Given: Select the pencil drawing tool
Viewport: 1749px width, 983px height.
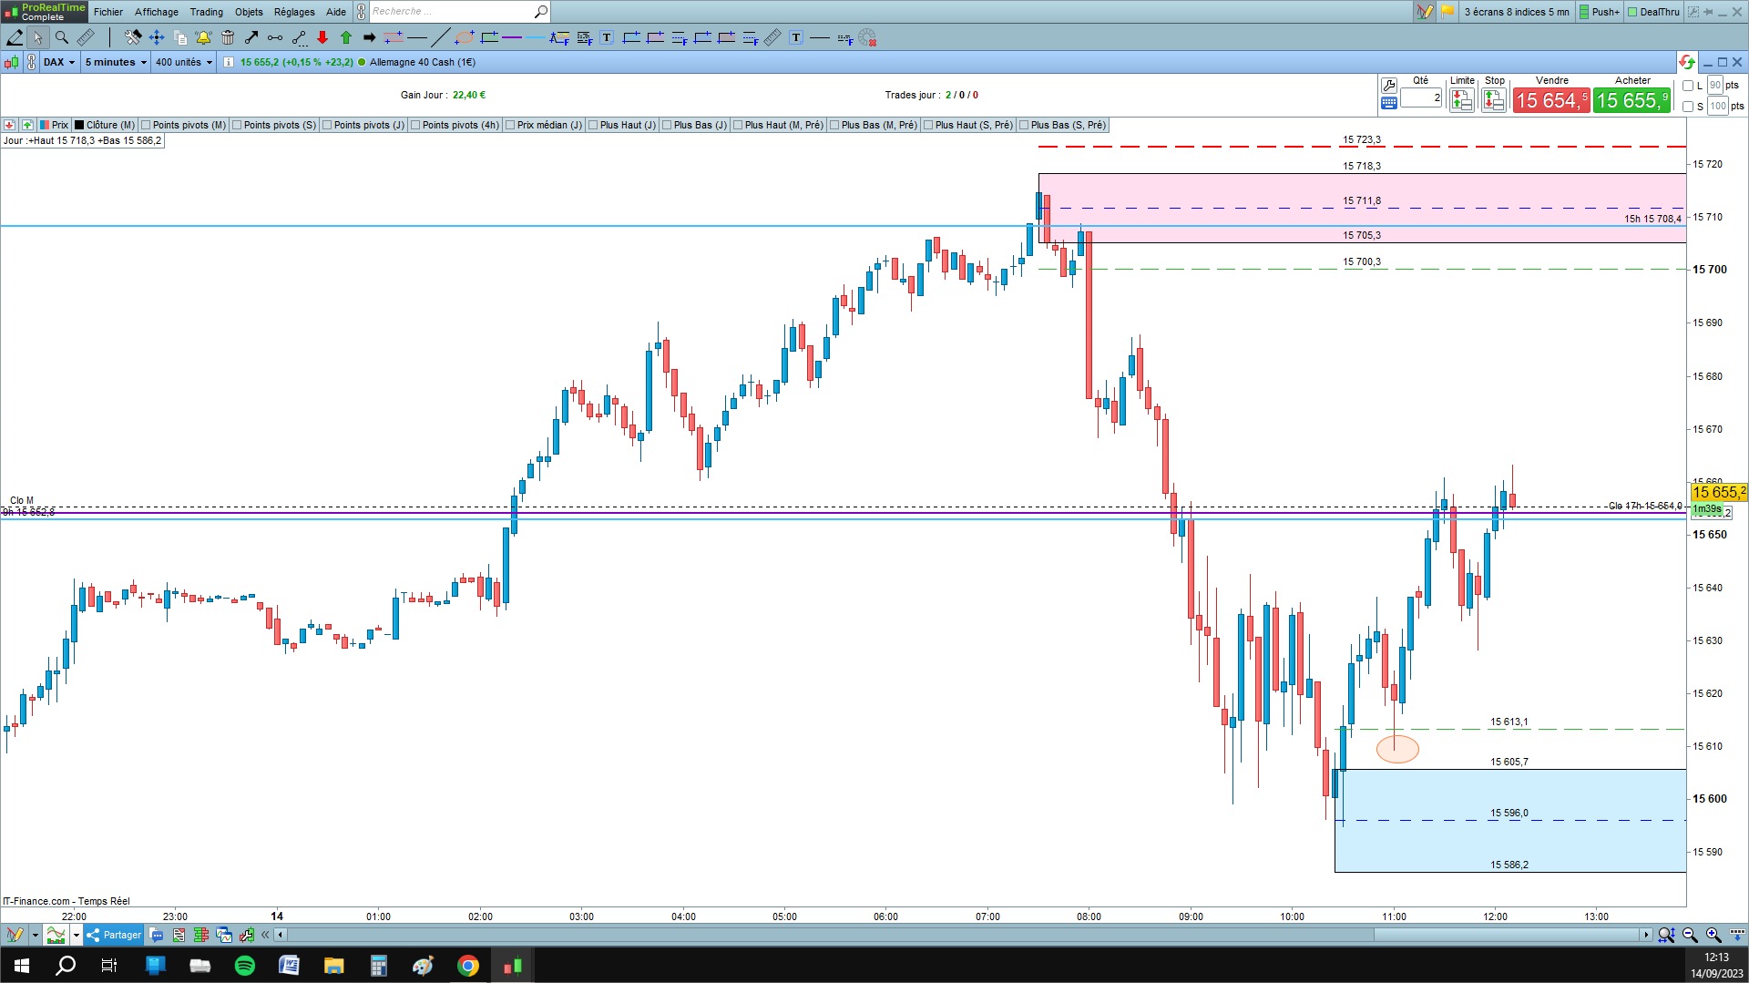Looking at the screenshot, I should point(15,37).
